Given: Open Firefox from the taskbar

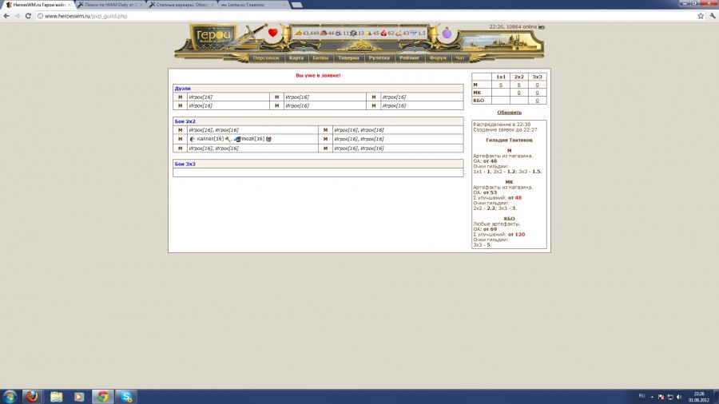Looking at the screenshot, I should 32,396.
